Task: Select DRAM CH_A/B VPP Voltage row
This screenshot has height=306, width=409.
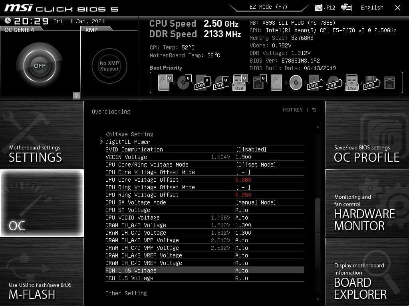Action: click(x=204, y=240)
